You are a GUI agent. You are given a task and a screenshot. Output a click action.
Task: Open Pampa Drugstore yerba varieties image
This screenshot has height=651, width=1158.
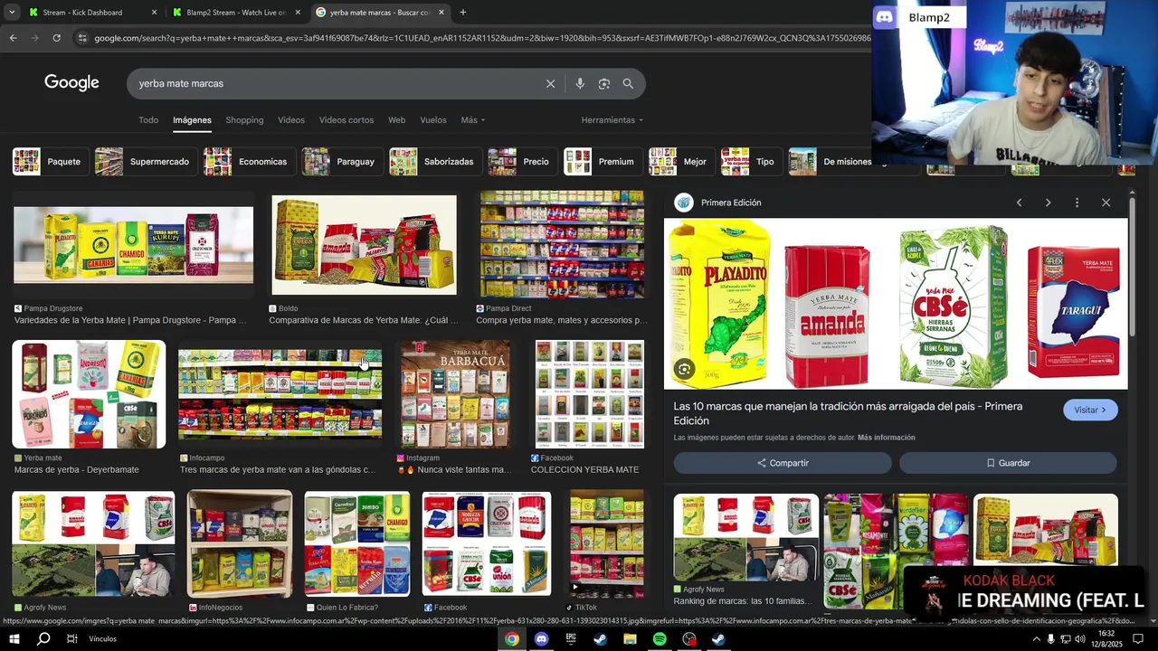133,244
